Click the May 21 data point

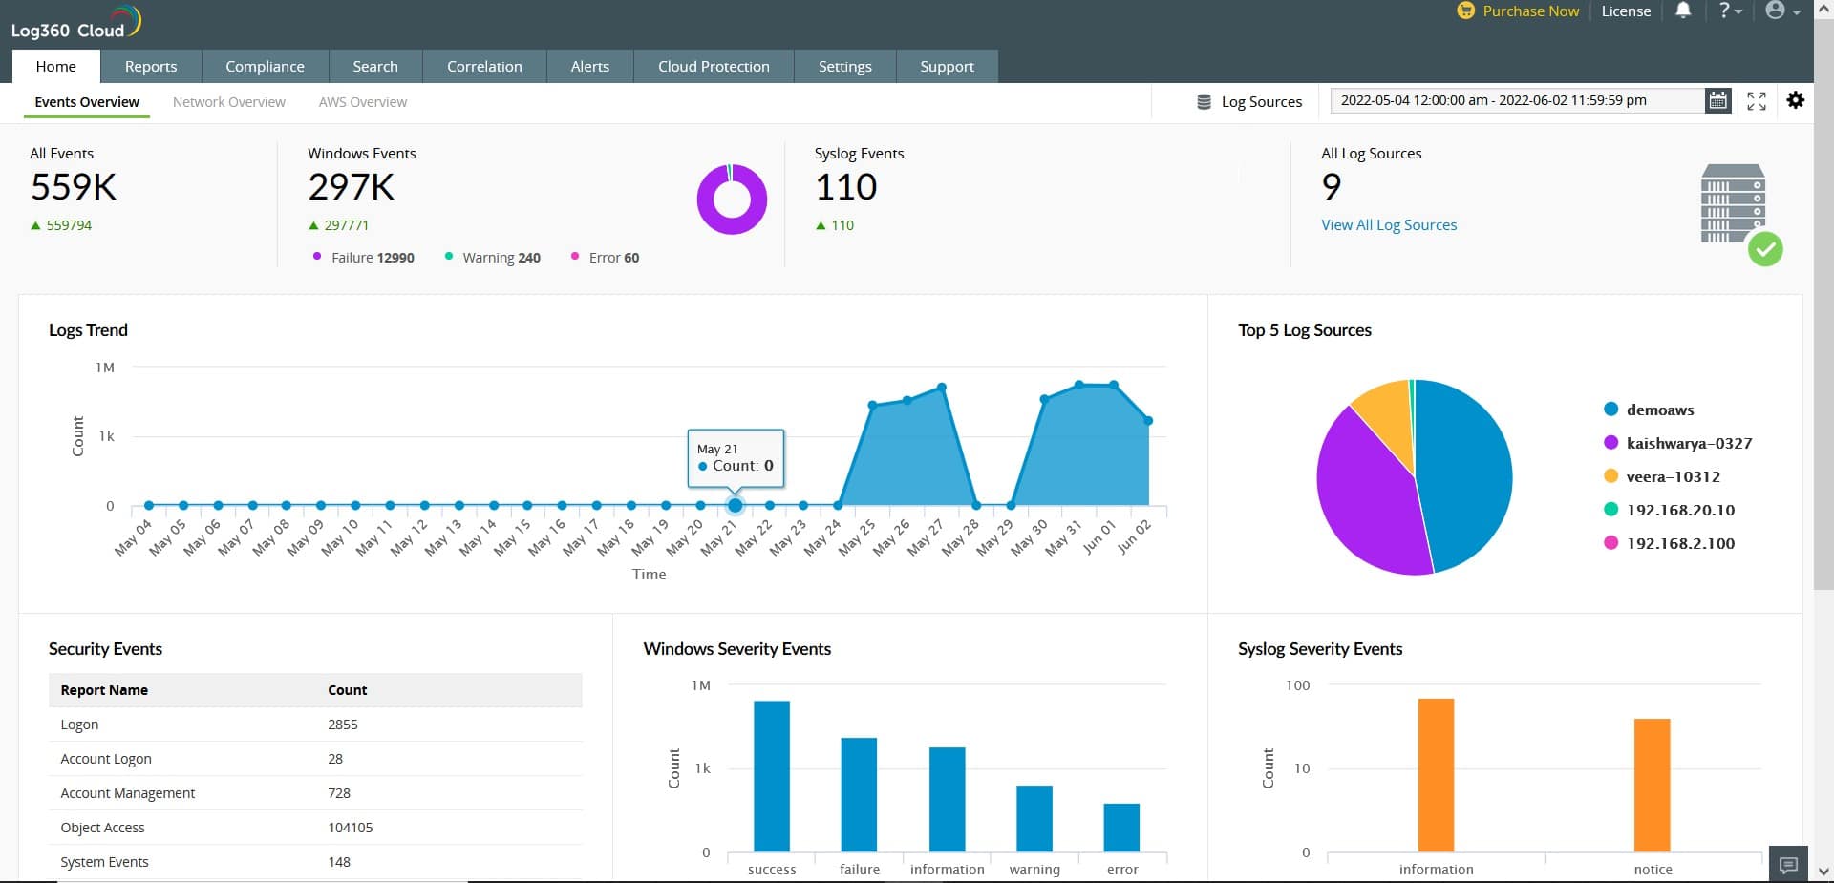point(735,505)
